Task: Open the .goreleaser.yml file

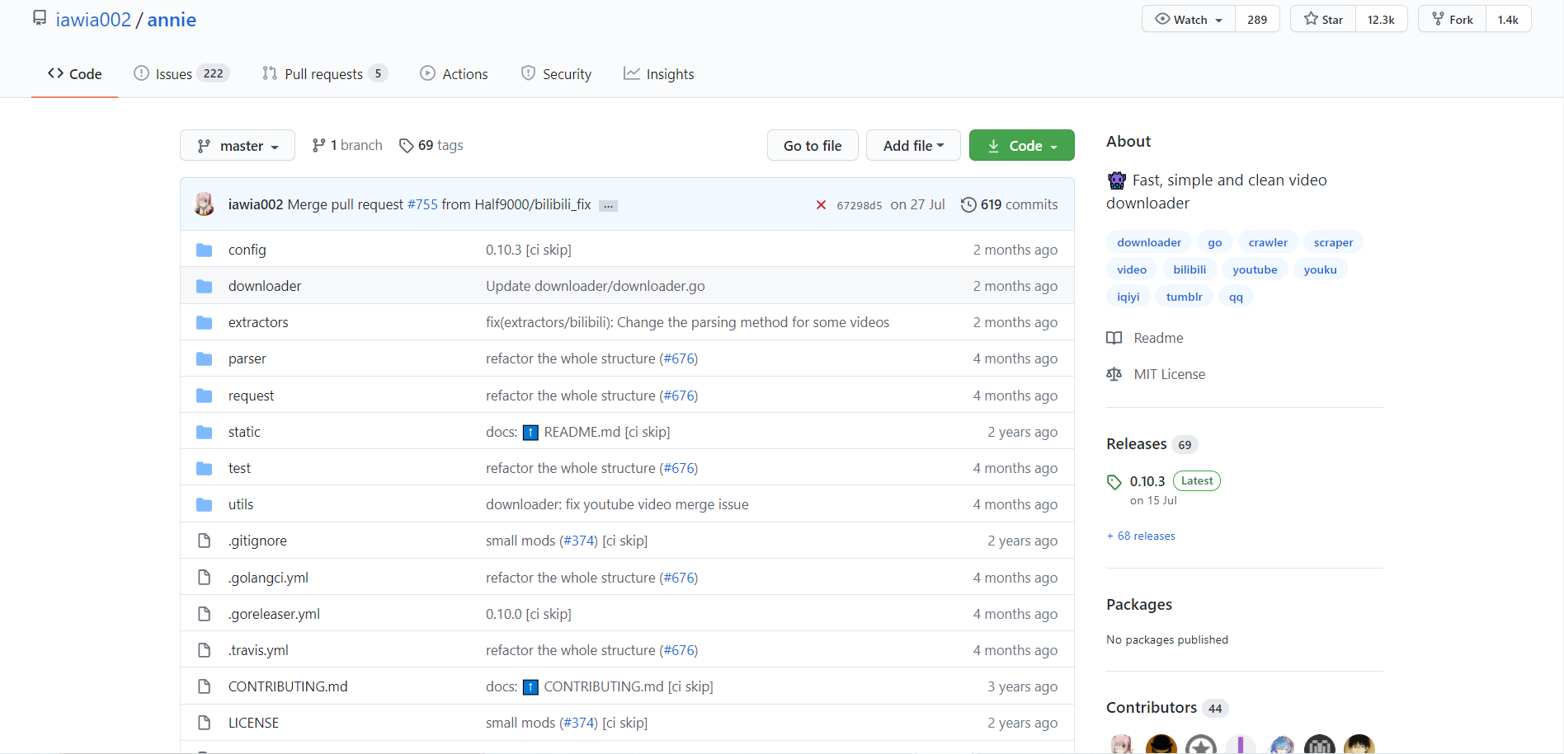Action: coord(274,614)
